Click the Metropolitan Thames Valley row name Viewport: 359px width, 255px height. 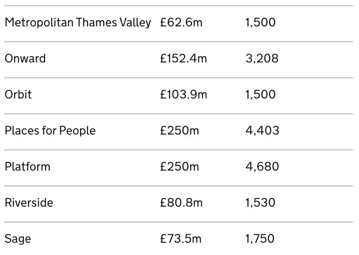coord(78,22)
